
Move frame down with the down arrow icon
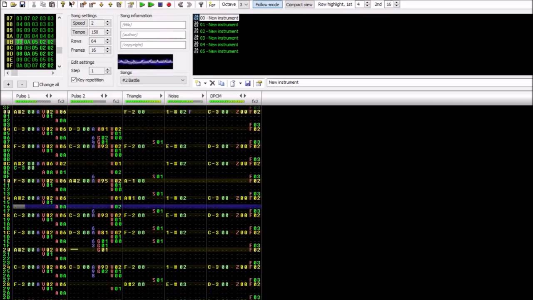101,5
